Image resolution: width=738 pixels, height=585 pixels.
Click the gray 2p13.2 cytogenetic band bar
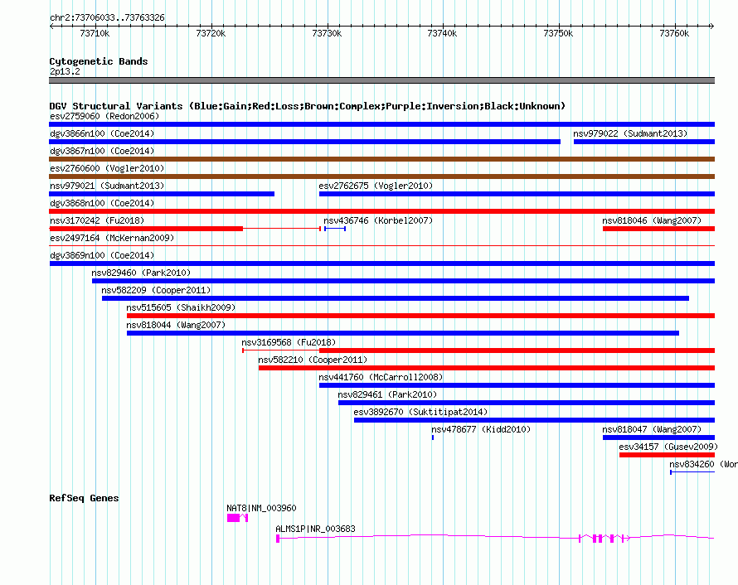pos(381,80)
